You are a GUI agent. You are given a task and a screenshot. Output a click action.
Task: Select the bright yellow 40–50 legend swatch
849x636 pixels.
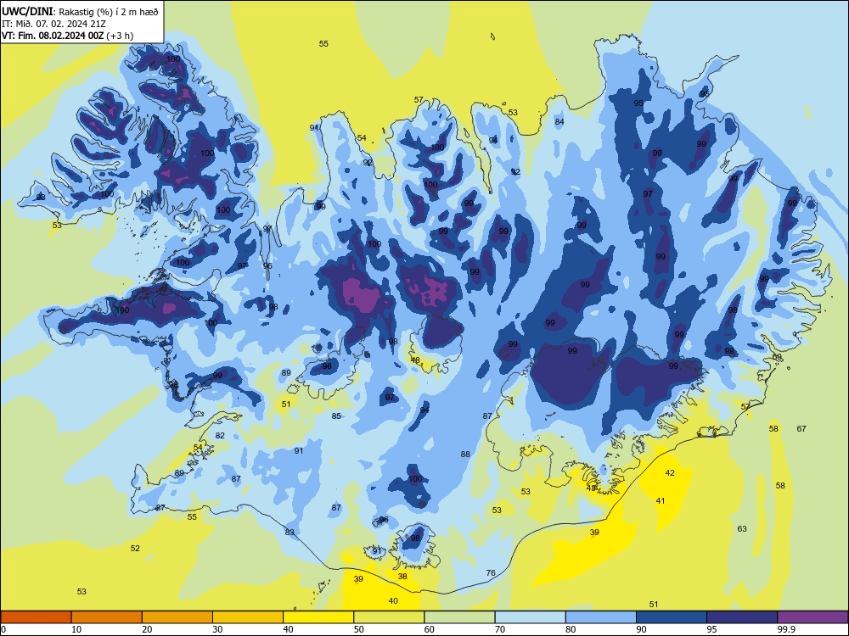pyautogui.click(x=318, y=617)
